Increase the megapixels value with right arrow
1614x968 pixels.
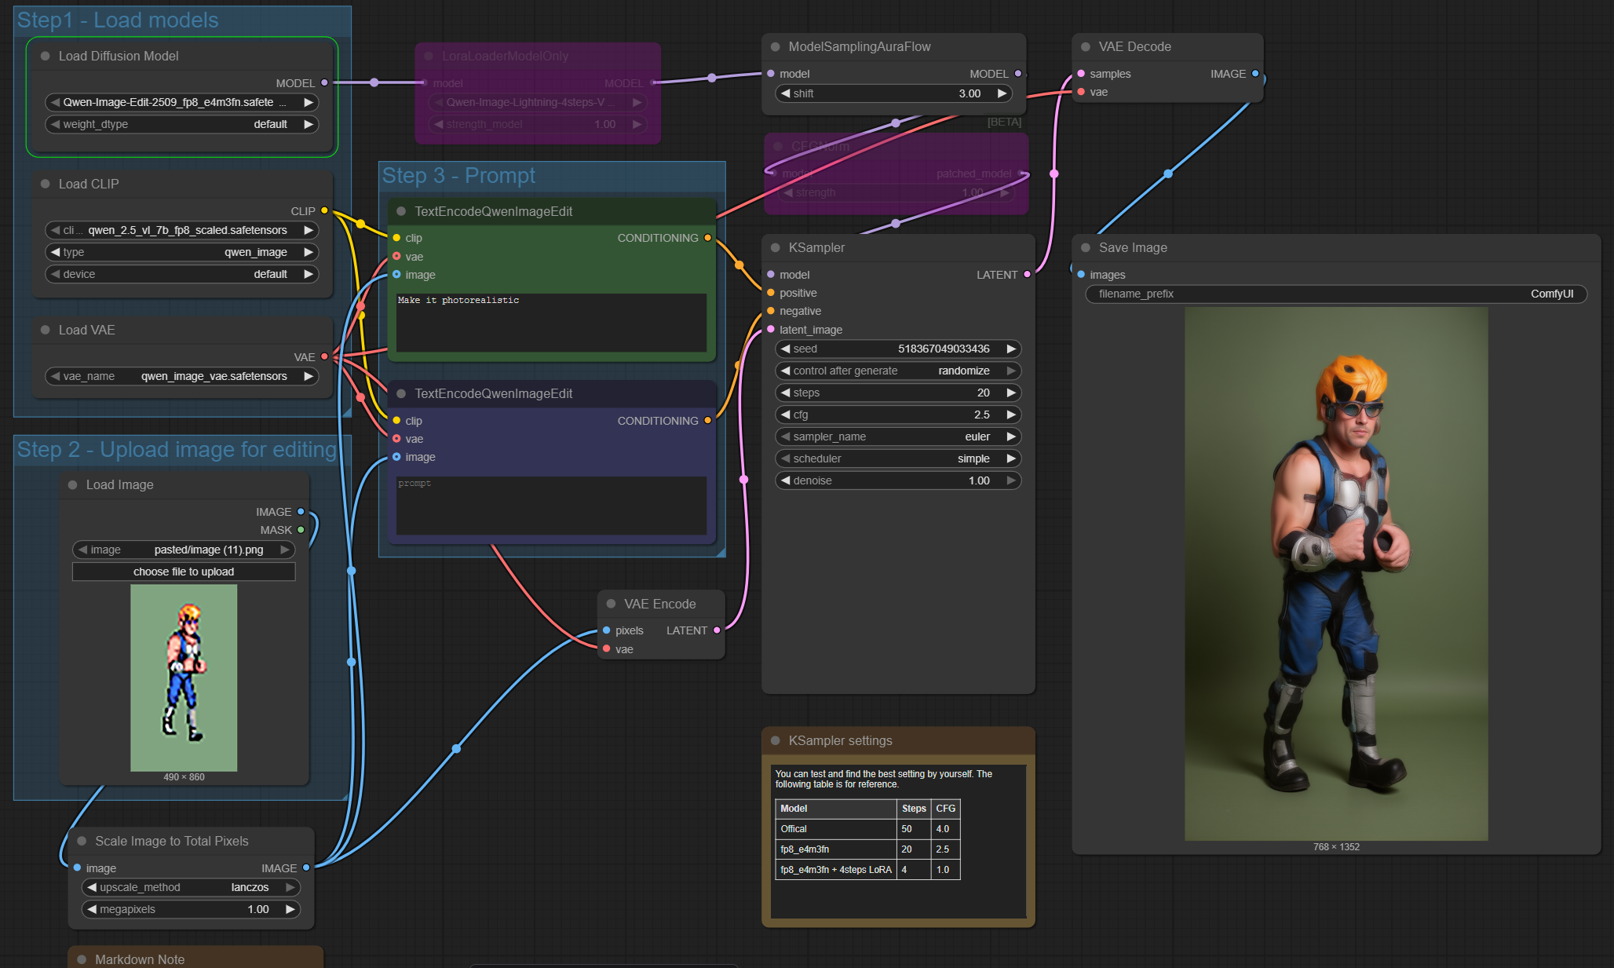pos(290,909)
